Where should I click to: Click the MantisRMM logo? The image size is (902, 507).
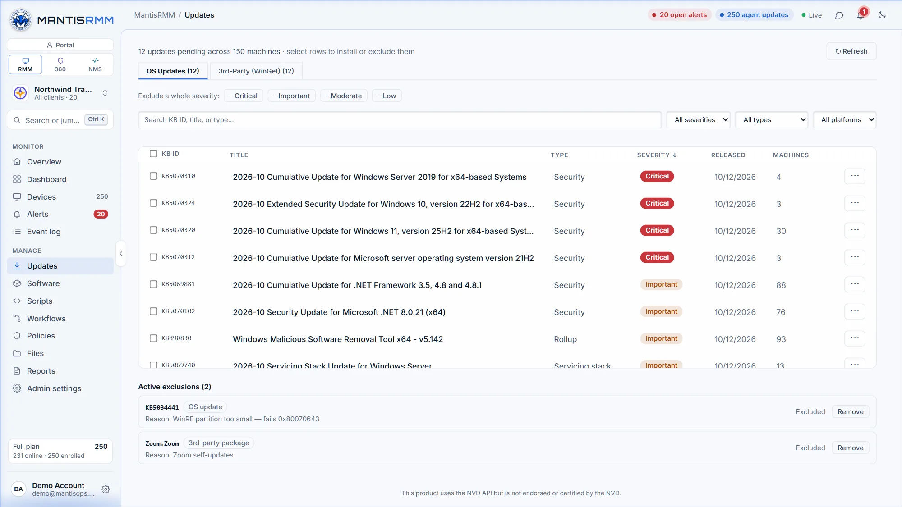(x=61, y=20)
